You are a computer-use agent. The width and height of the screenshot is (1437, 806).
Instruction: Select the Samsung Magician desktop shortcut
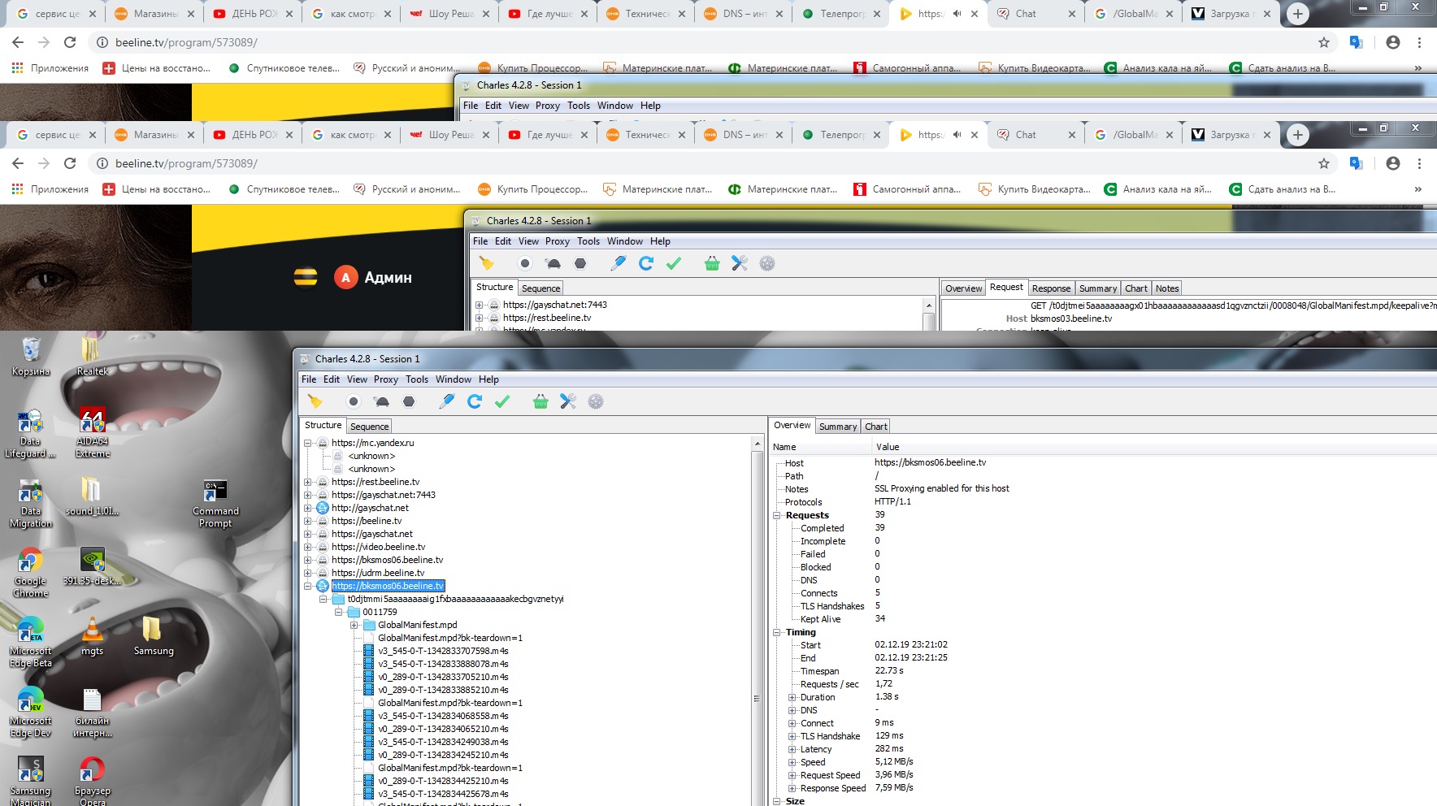(x=30, y=782)
